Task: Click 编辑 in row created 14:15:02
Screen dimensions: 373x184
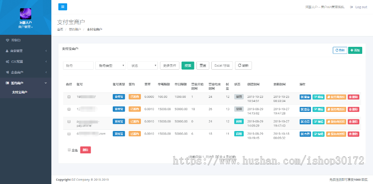Action: [x=319, y=109]
